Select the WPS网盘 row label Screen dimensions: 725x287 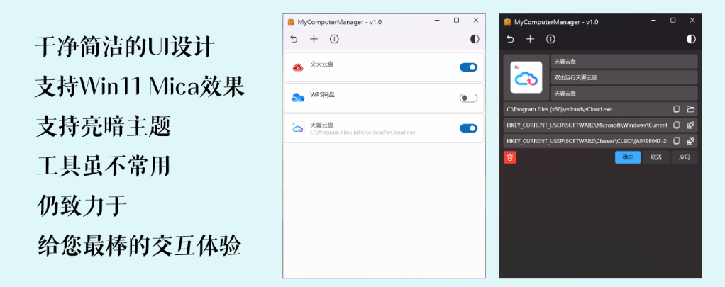pos(322,95)
